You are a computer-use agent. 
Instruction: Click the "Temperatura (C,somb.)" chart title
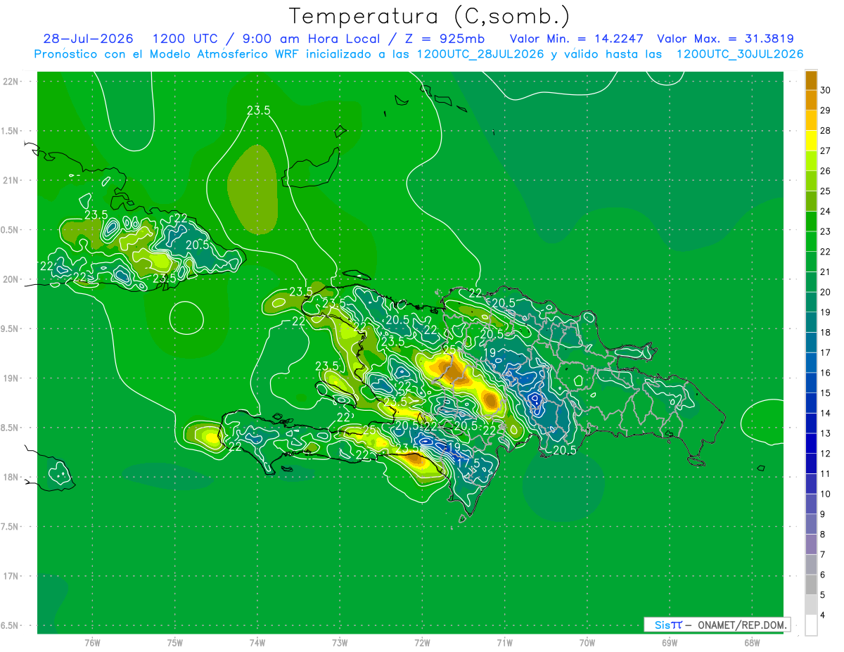coord(430,16)
